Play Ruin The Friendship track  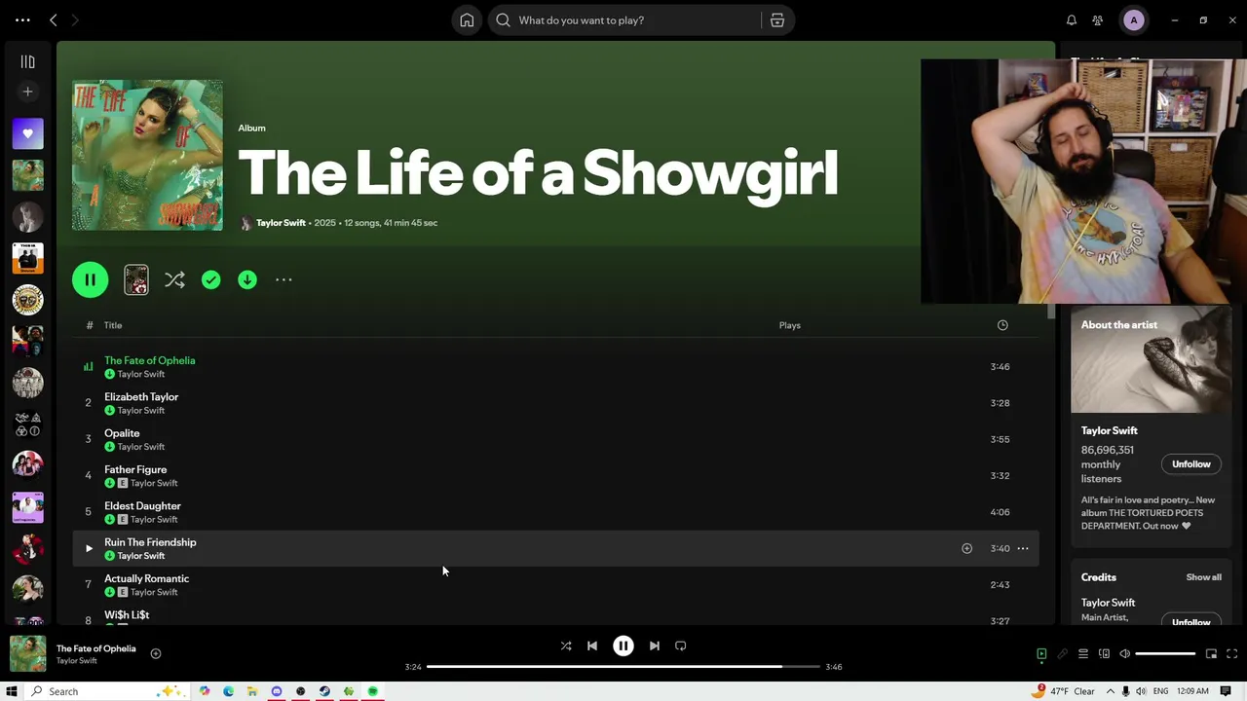coord(89,549)
